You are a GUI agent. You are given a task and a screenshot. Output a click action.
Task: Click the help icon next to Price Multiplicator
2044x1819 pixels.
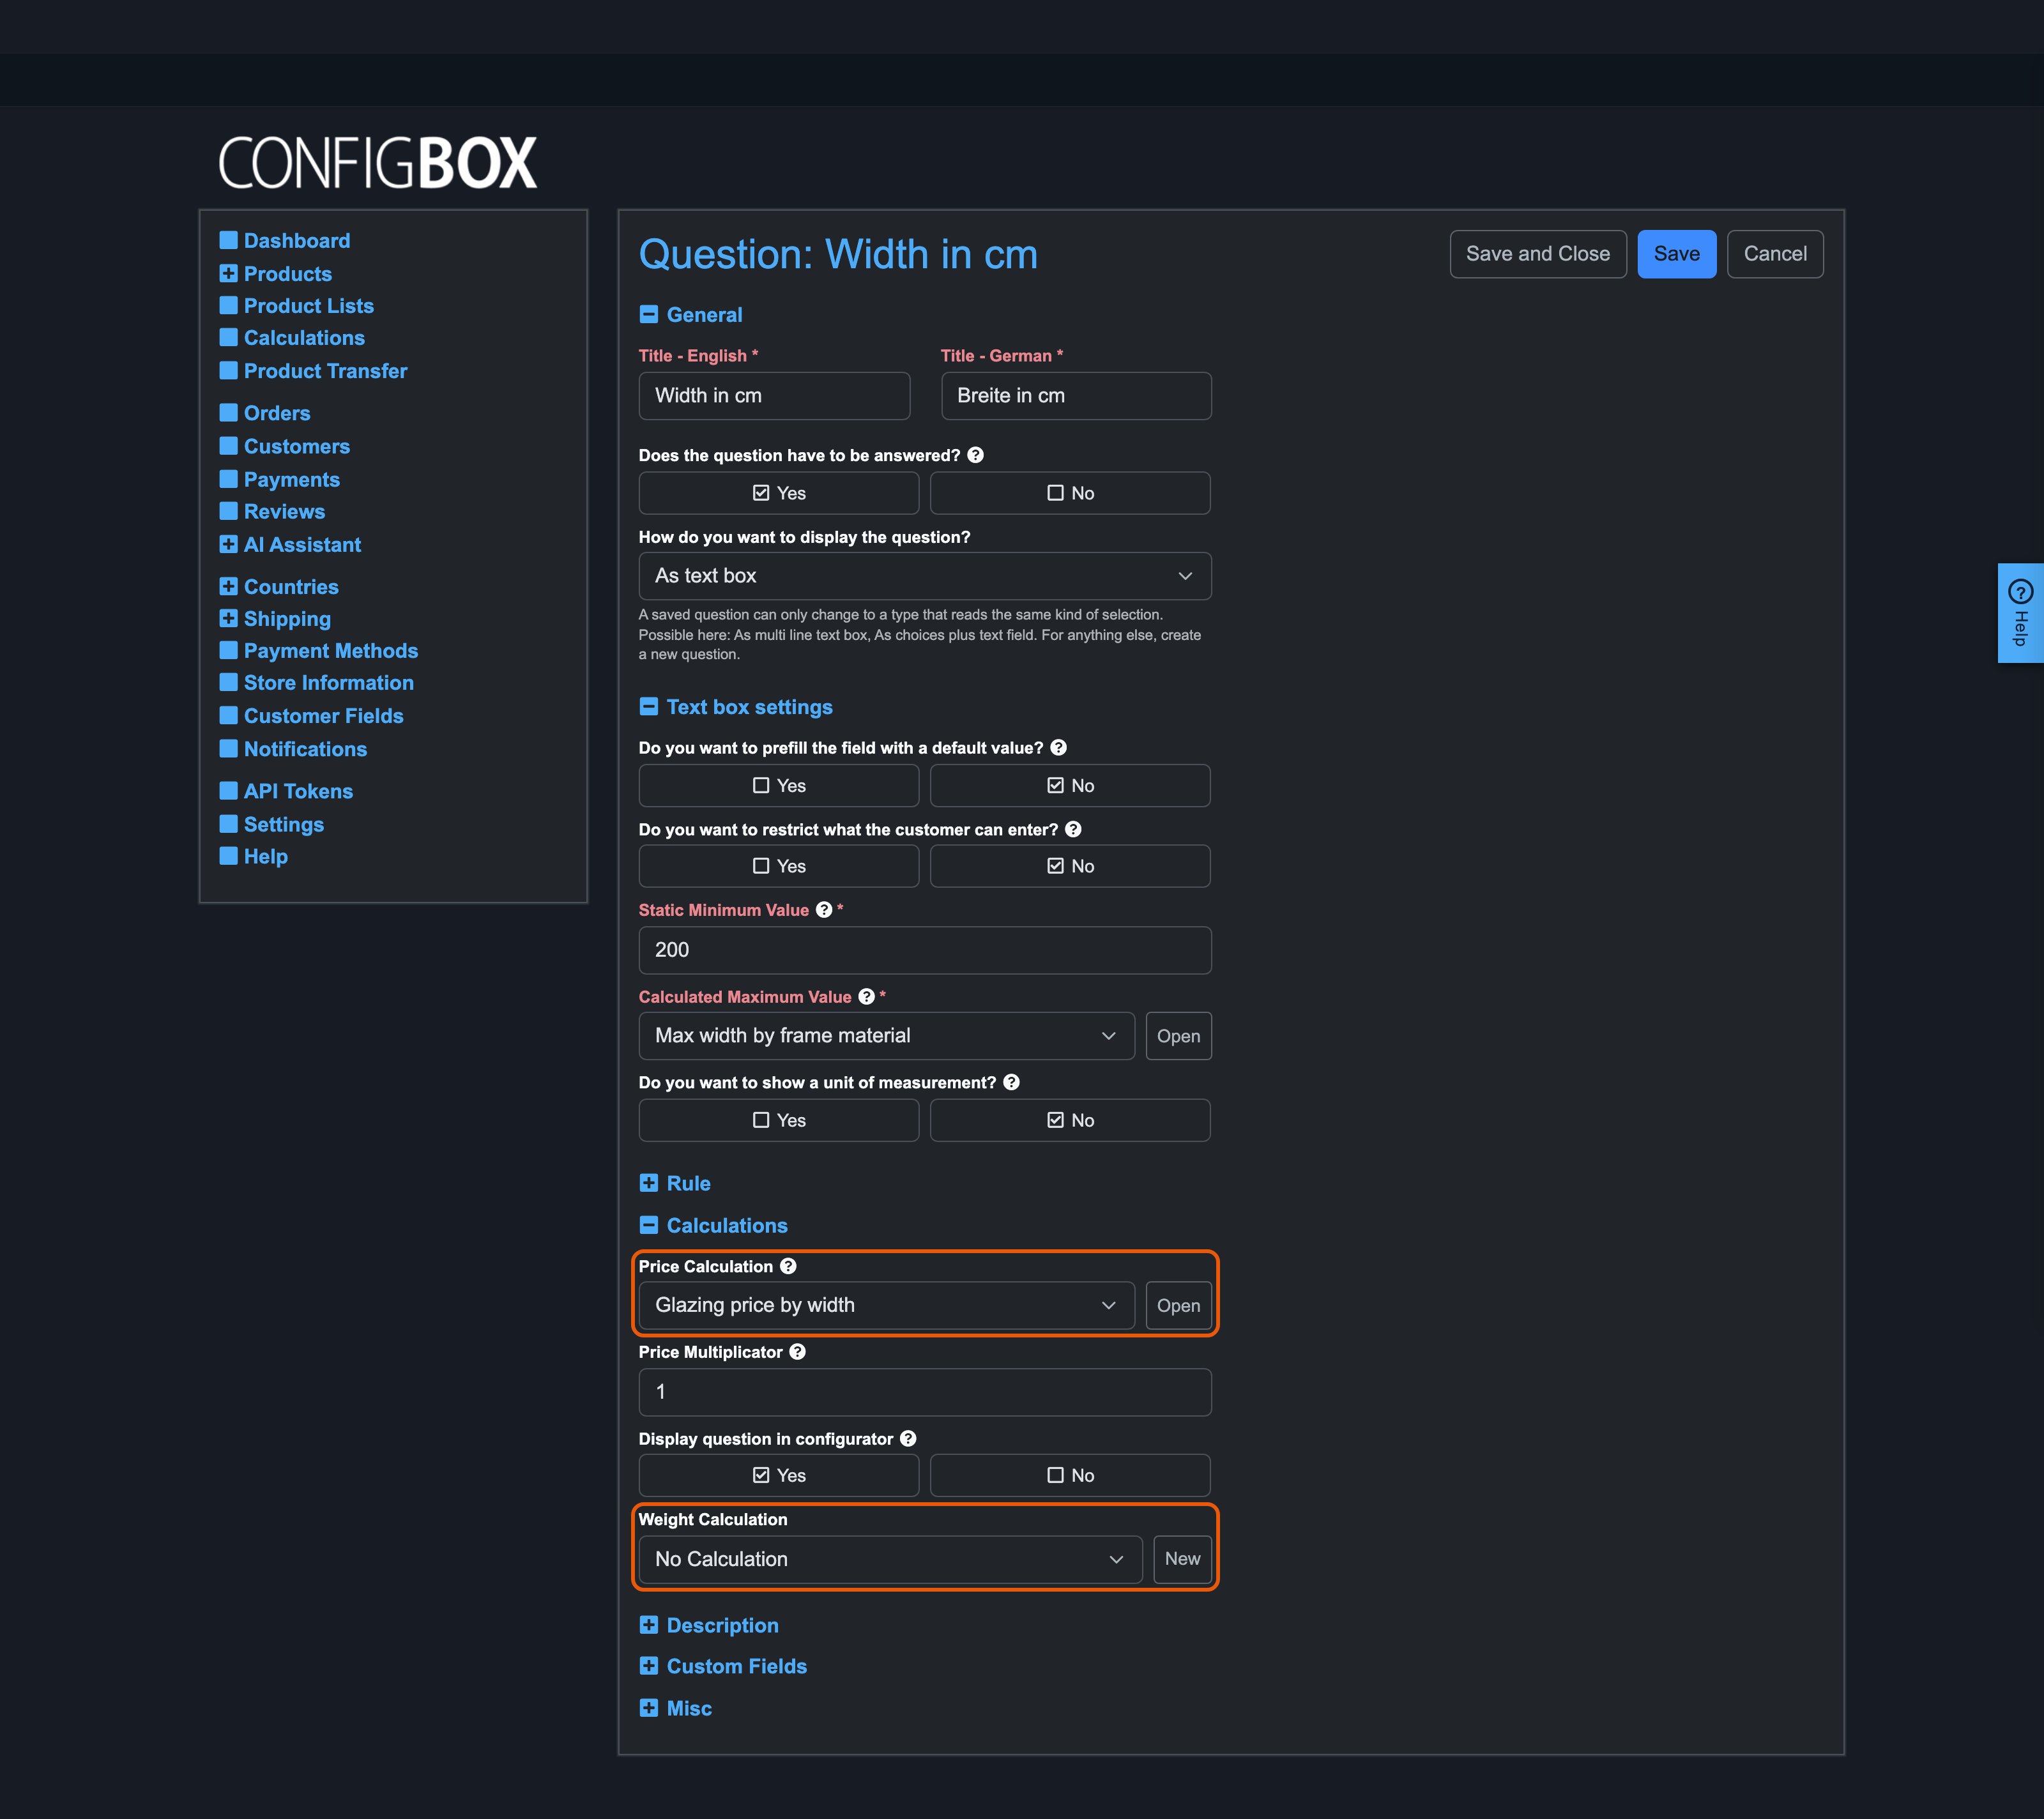[x=797, y=1352]
